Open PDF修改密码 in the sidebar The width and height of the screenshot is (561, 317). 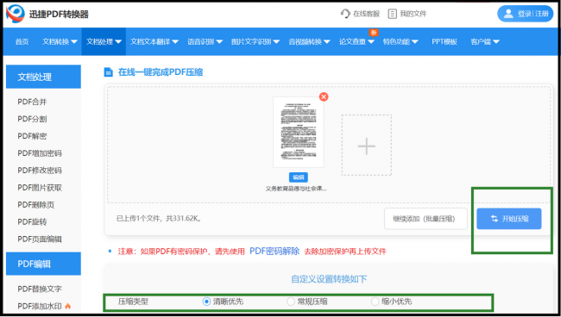pyautogui.click(x=40, y=171)
